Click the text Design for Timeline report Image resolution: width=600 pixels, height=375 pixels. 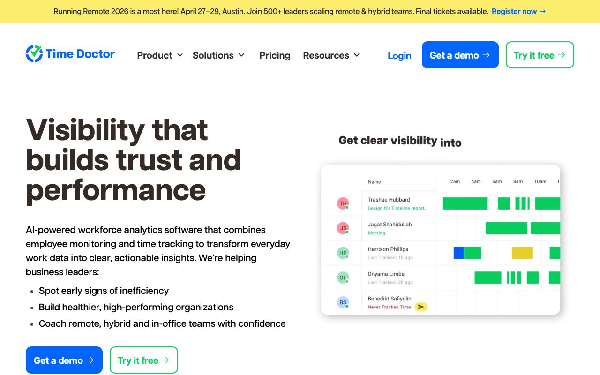(x=397, y=208)
